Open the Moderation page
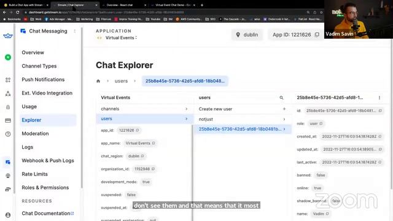The height and width of the screenshot is (221, 393). tap(35, 134)
